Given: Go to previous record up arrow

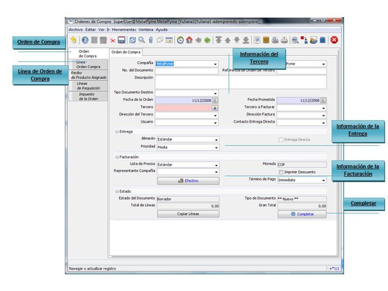Looking at the screenshot, I should 228,40.
